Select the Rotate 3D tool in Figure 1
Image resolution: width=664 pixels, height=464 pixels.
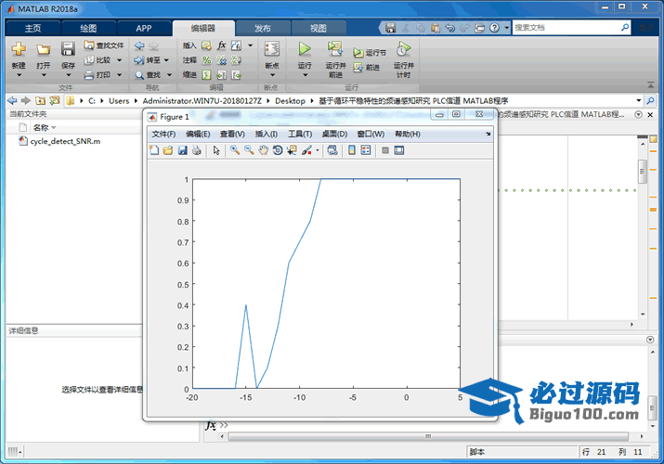coord(278,150)
